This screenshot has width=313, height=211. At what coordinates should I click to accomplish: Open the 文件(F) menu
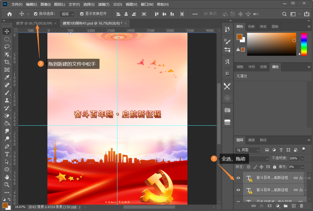click(17, 4)
